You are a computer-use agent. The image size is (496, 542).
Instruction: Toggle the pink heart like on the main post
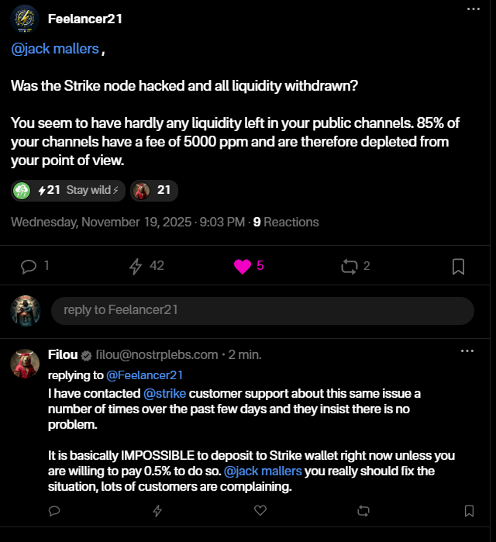point(243,266)
